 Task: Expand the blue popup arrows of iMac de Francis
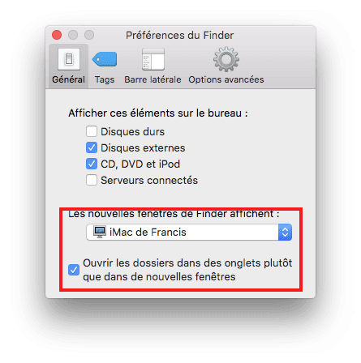[x=285, y=232]
